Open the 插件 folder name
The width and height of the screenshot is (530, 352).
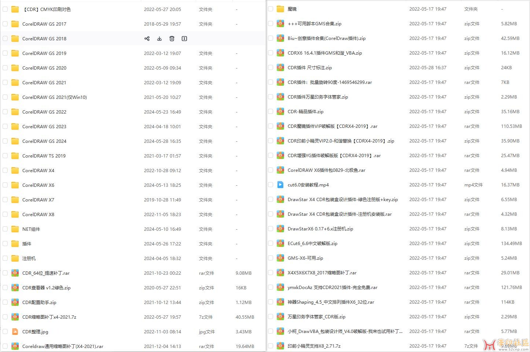point(27,244)
